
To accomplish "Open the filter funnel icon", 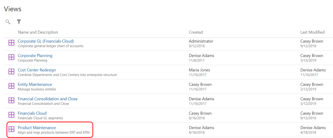I will point(19,22).
